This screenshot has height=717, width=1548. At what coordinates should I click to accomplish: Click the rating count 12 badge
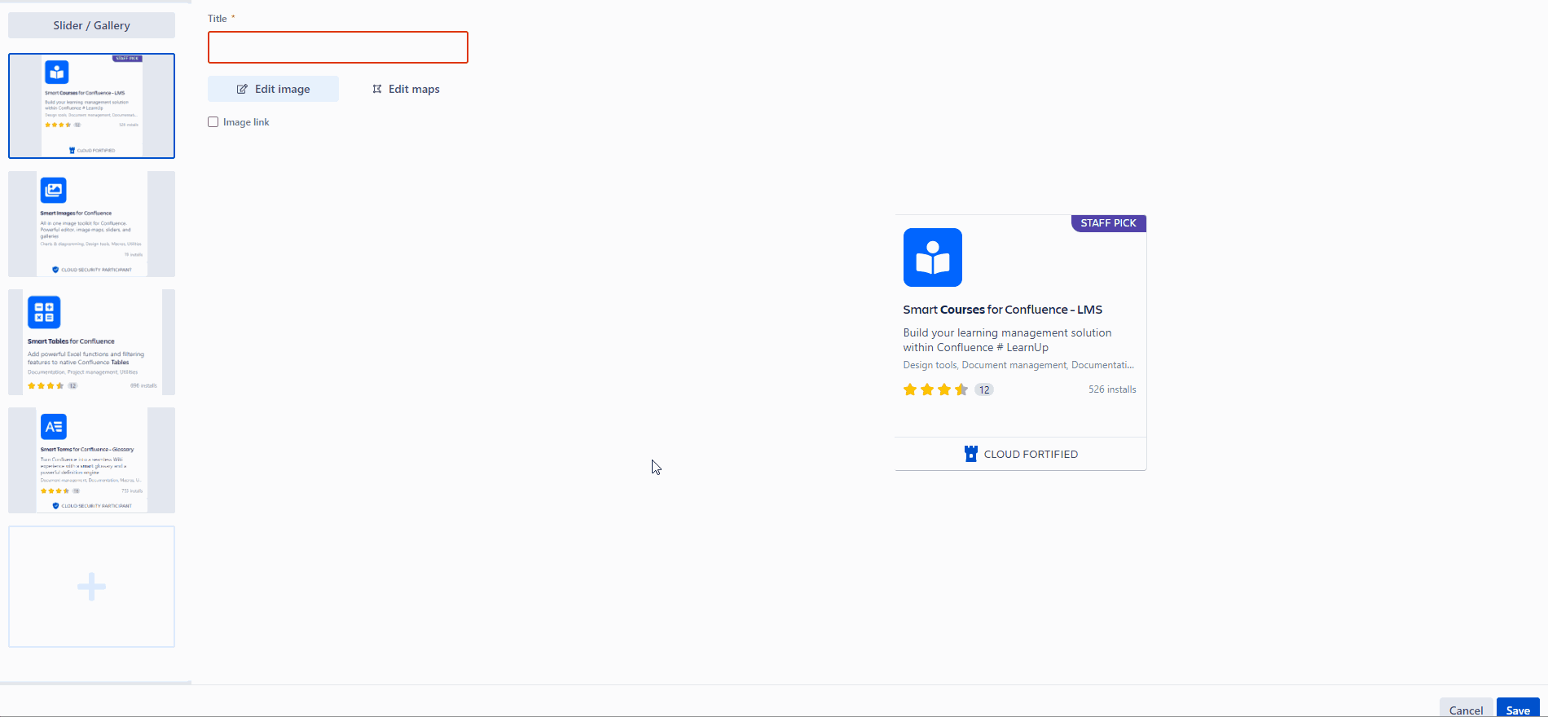(x=984, y=389)
